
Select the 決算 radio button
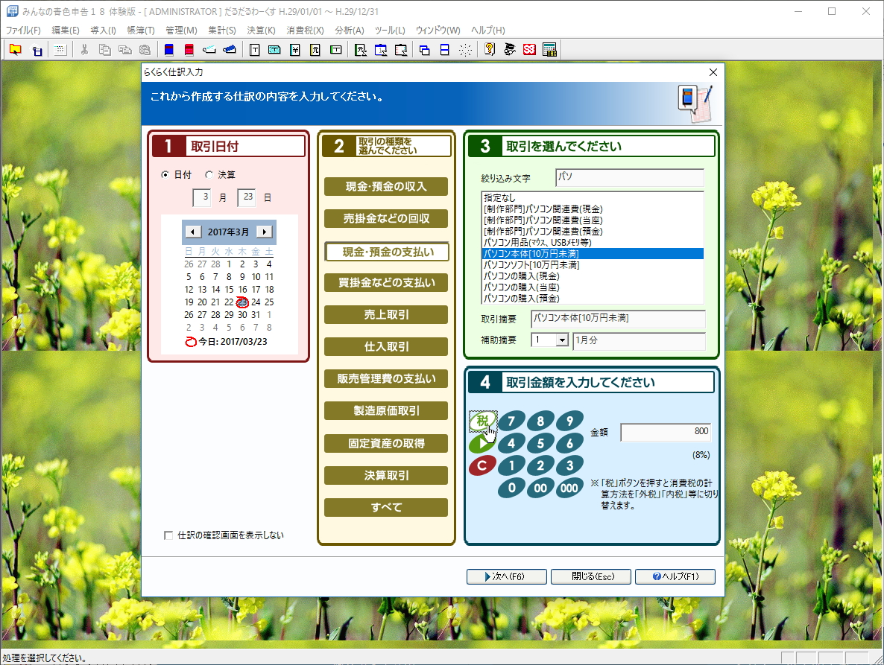209,175
